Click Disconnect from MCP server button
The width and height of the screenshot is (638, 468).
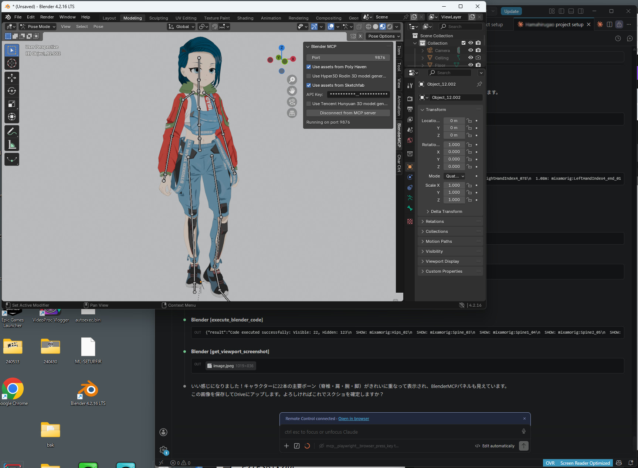coord(348,113)
